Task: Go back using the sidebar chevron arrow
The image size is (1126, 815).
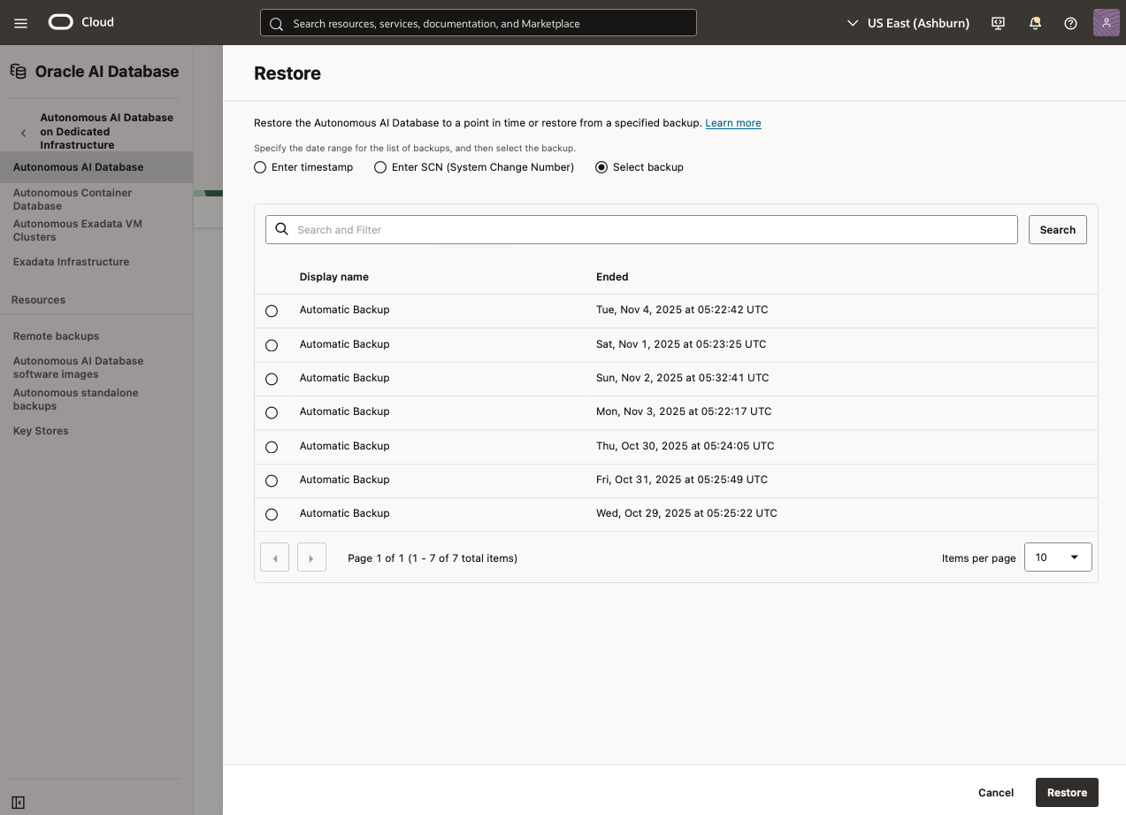Action: click(24, 132)
